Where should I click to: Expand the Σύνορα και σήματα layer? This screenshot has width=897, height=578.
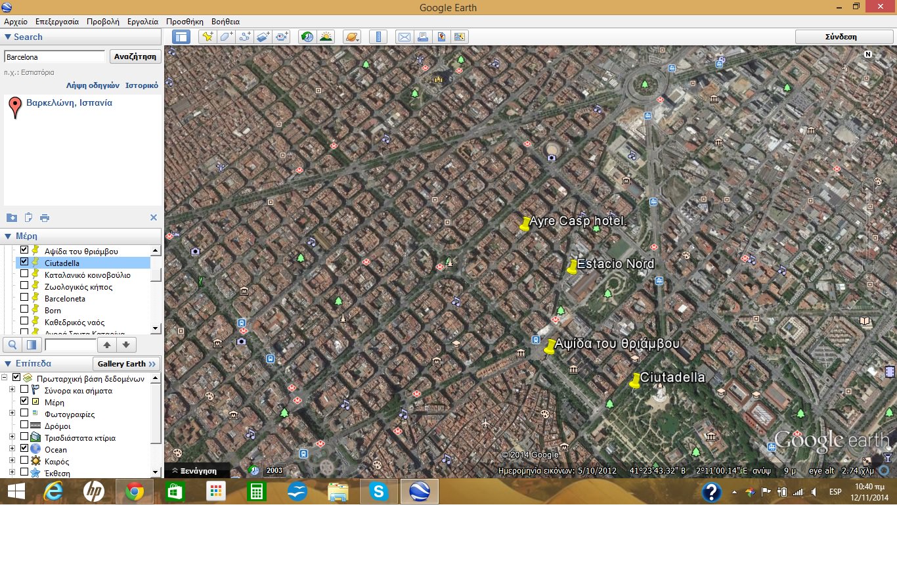(x=12, y=389)
